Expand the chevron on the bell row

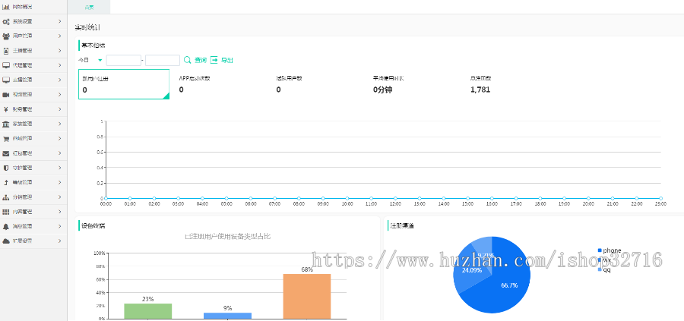(60, 226)
